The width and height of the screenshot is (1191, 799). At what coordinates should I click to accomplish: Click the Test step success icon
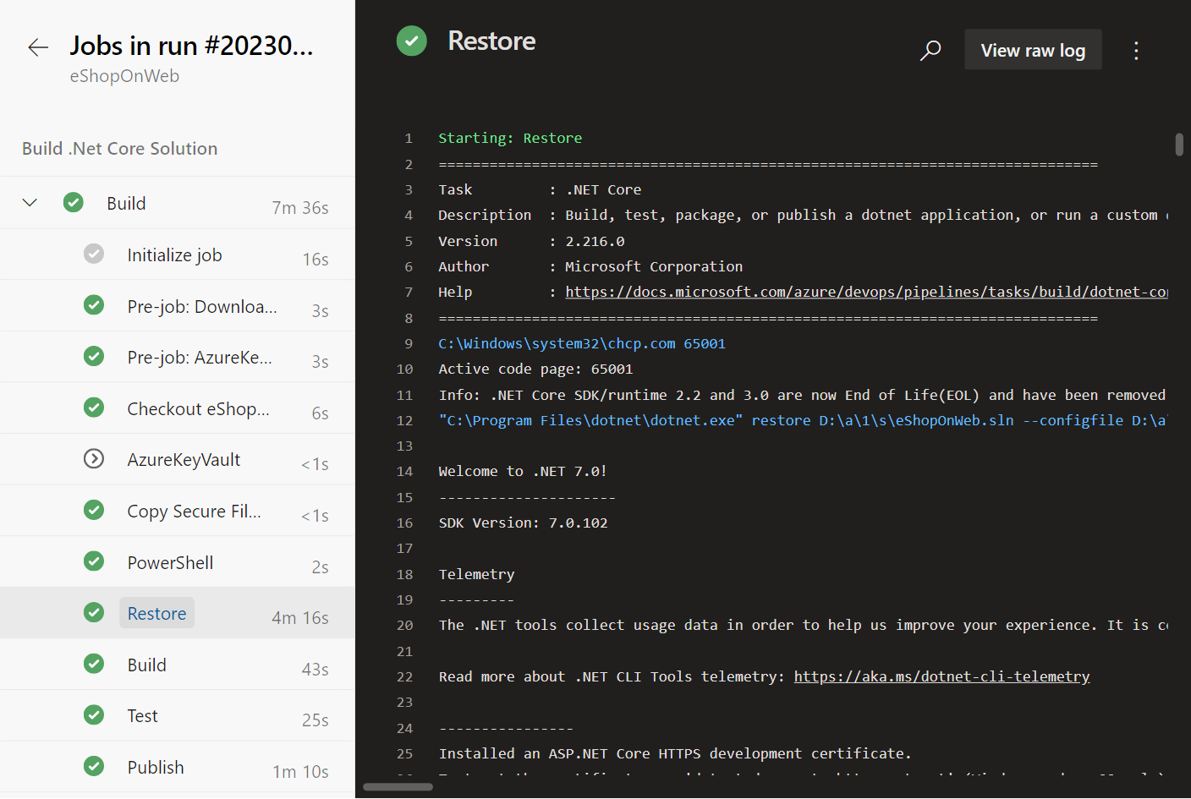tap(94, 715)
